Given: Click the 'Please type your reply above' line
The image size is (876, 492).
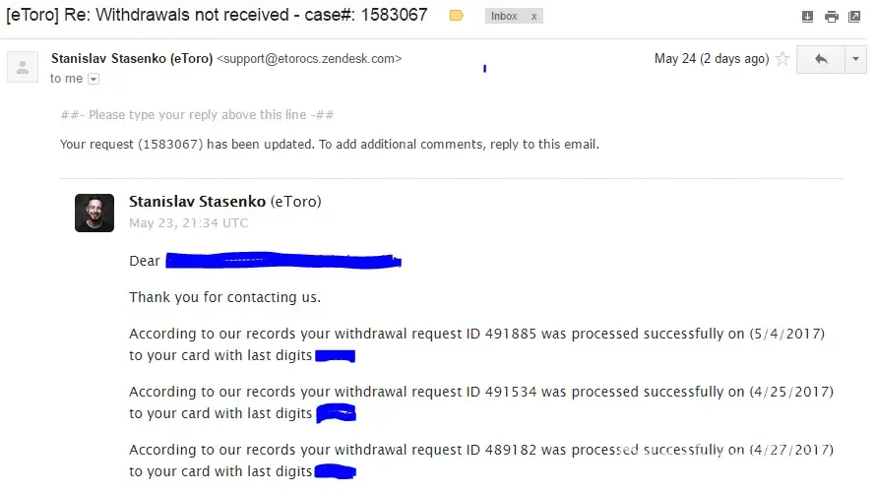Looking at the screenshot, I should (x=198, y=115).
